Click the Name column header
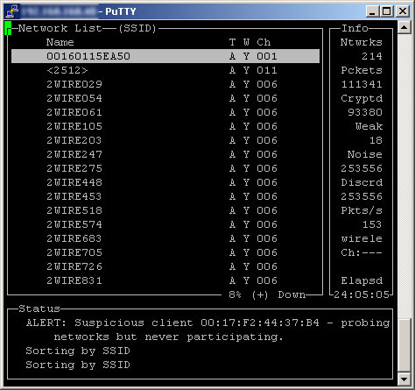Image resolution: width=415 pixels, height=390 pixels. tap(60, 42)
